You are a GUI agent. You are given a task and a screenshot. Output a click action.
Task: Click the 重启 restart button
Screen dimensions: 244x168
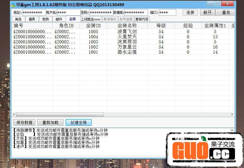(226, 12)
